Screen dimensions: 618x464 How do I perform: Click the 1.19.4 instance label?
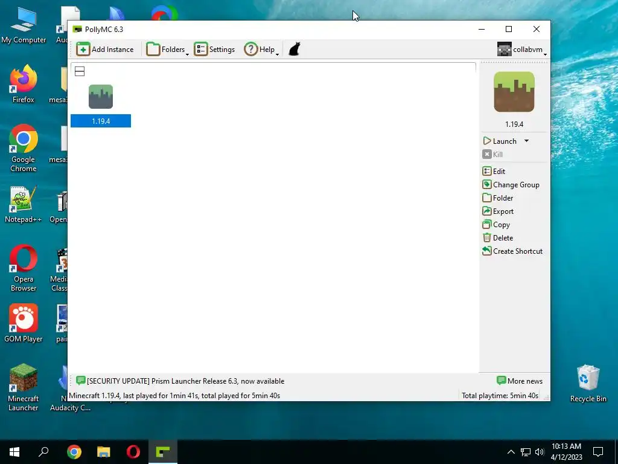click(101, 121)
